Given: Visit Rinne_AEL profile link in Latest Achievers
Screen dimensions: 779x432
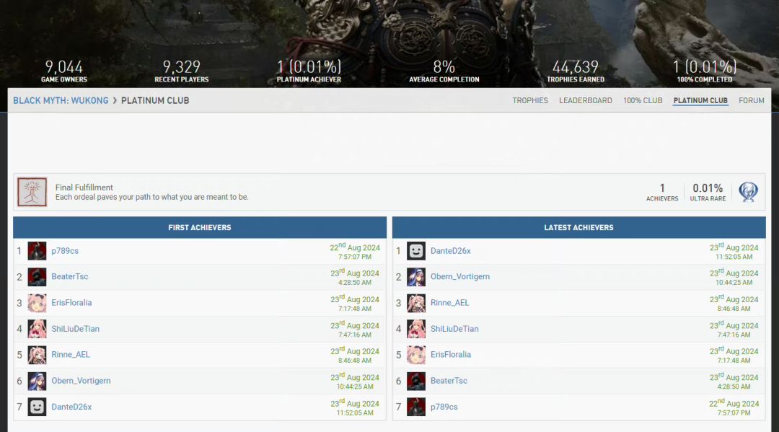Looking at the screenshot, I should tap(449, 302).
